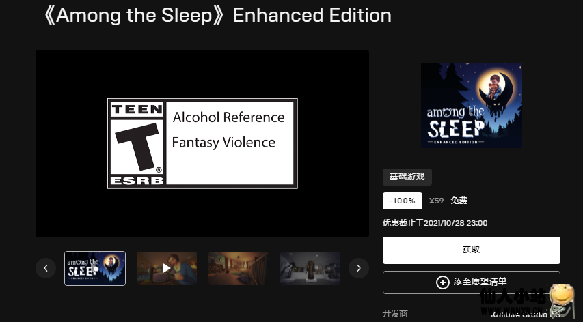
Task: Click the Among the Sleep Enhanced Edition title
Action: (217, 16)
